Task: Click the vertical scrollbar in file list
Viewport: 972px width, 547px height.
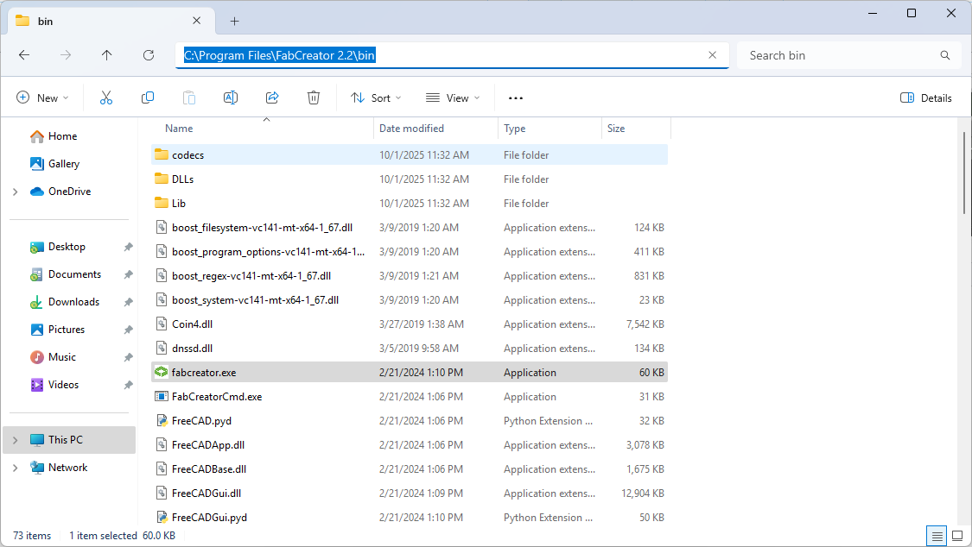Action: [965, 173]
